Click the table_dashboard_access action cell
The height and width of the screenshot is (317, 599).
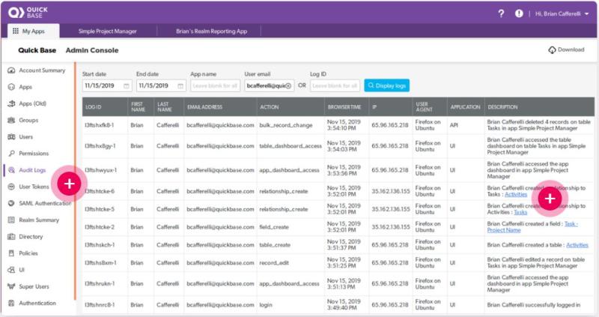point(291,146)
